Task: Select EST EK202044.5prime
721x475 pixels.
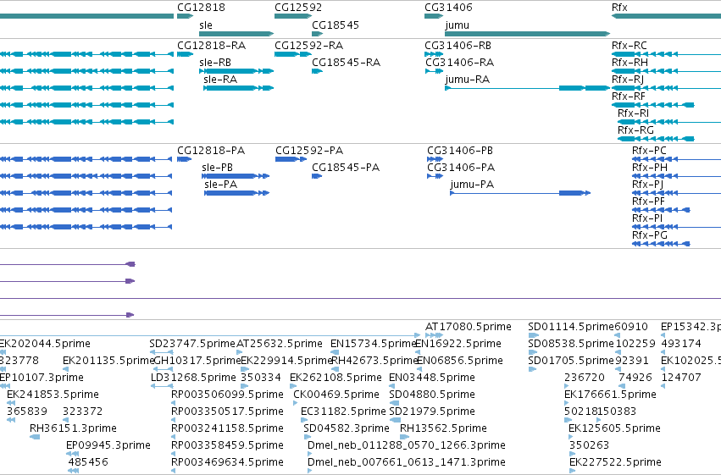Action: coord(45,344)
